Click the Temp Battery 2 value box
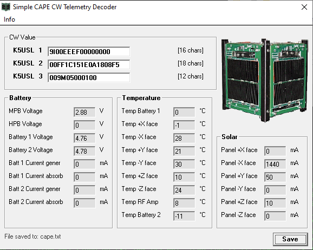313x250 pixels. (184, 216)
